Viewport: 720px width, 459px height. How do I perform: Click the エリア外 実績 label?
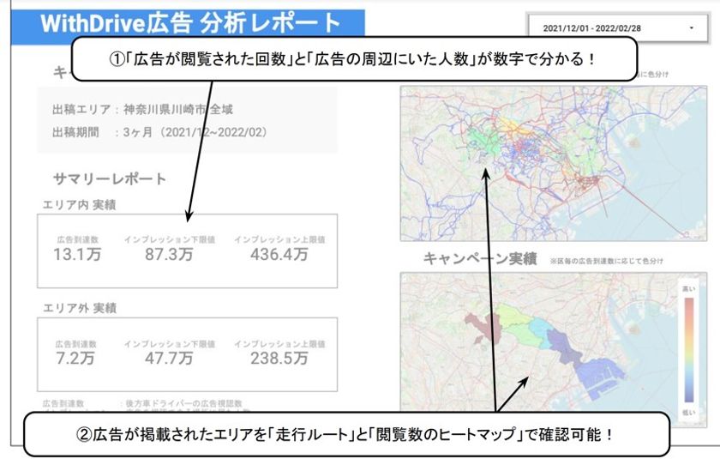click(80, 308)
